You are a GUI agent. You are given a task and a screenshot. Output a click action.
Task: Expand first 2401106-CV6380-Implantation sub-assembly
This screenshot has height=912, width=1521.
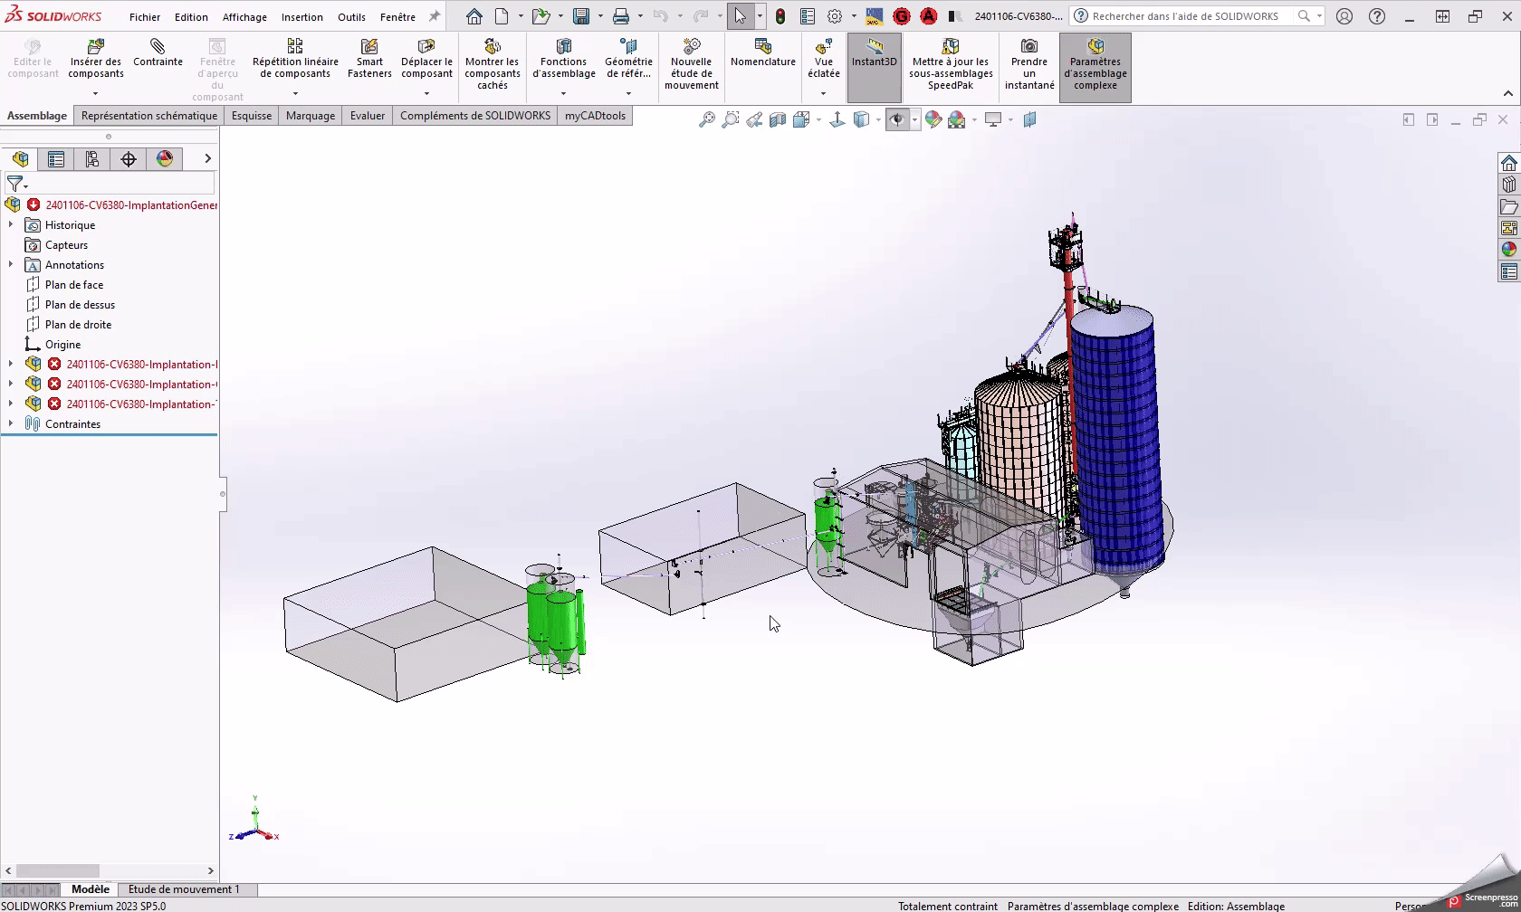pos(11,364)
